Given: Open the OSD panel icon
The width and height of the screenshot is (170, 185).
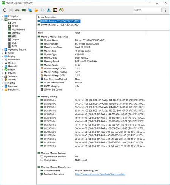Looking at the screenshot, I should pos(55,10).
